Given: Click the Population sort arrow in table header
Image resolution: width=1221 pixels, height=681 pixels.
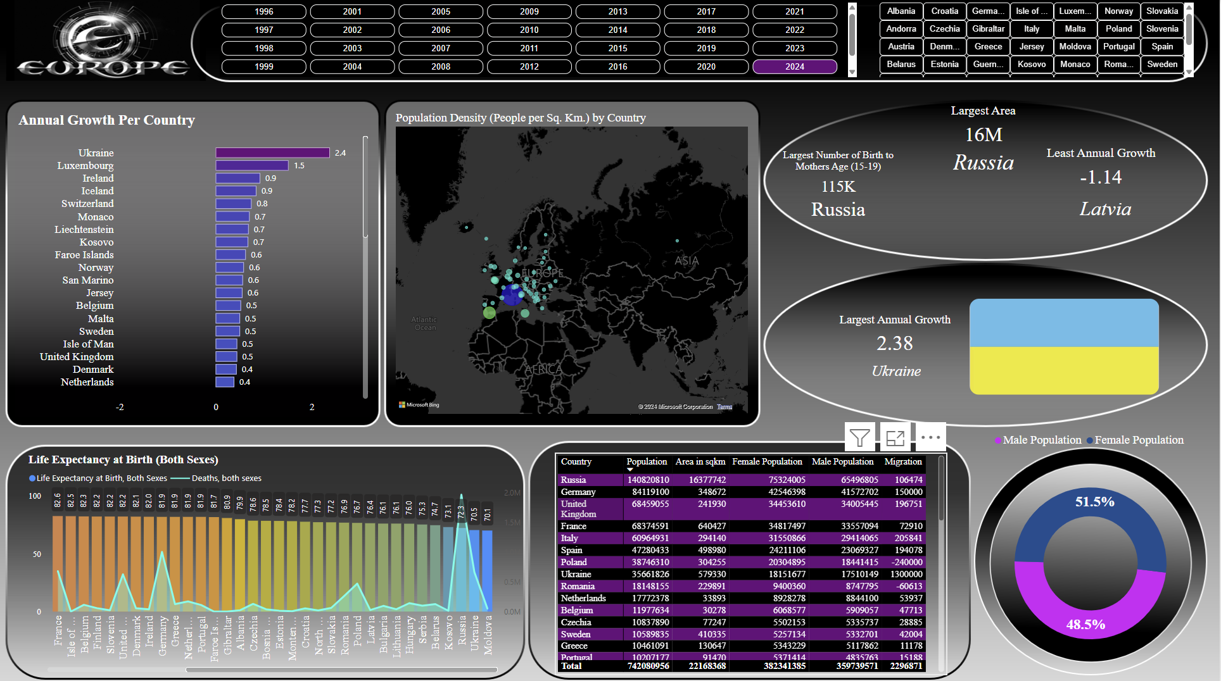Looking at the screenshot, I should [630, 470].
